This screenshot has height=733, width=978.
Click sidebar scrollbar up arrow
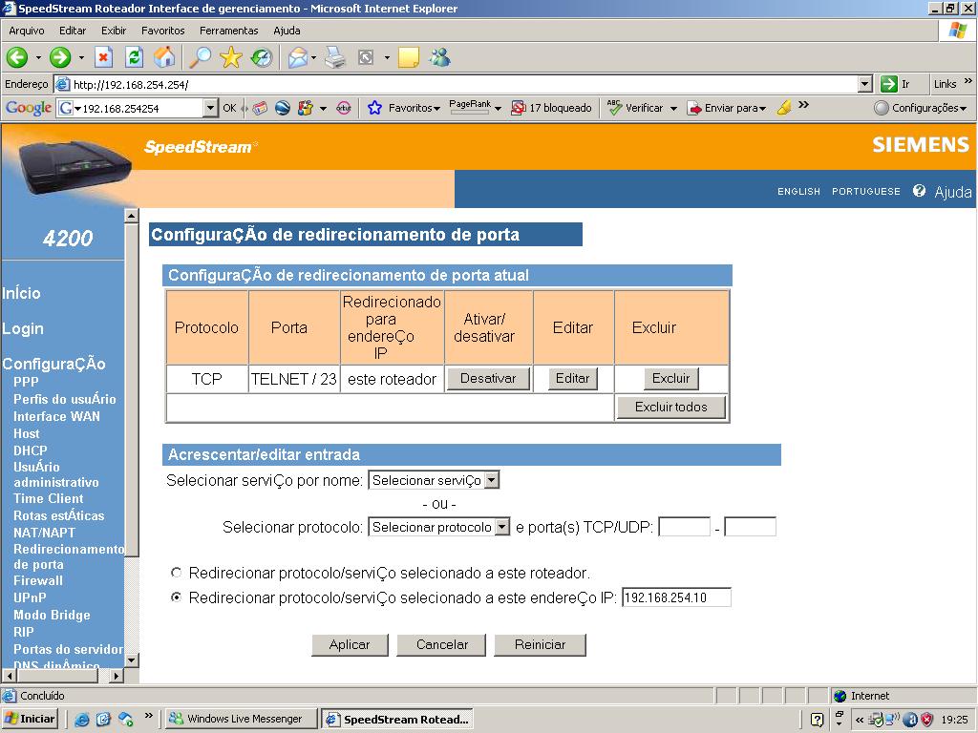click(132, 216)
